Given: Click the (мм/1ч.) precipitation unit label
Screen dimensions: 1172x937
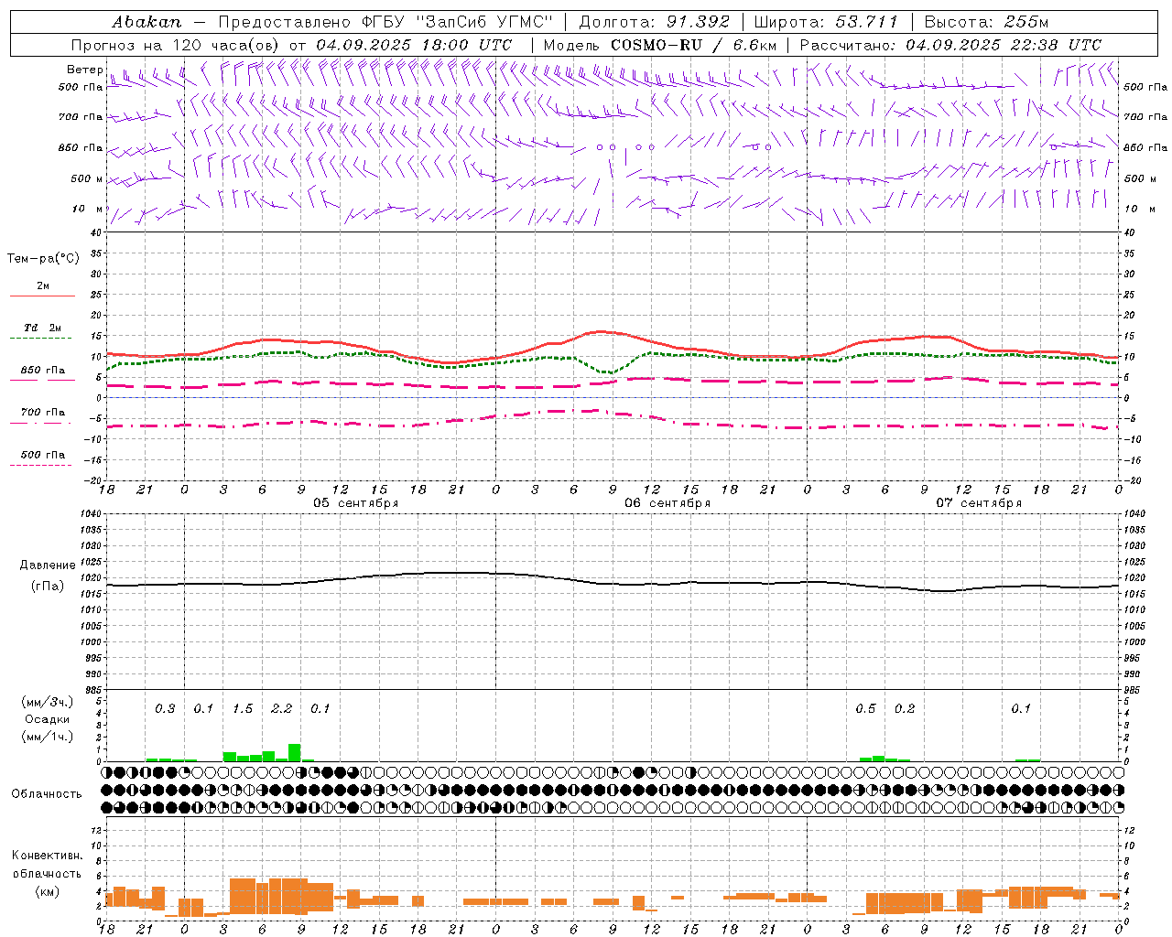Looking at the screenshot, I should pyautogui.click(x=48, y=737).
